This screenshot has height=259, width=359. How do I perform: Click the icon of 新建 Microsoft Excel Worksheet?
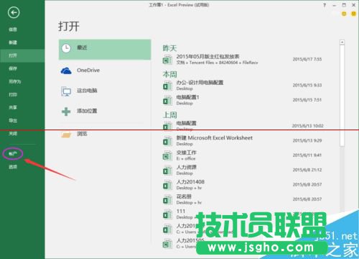(167, 141)
